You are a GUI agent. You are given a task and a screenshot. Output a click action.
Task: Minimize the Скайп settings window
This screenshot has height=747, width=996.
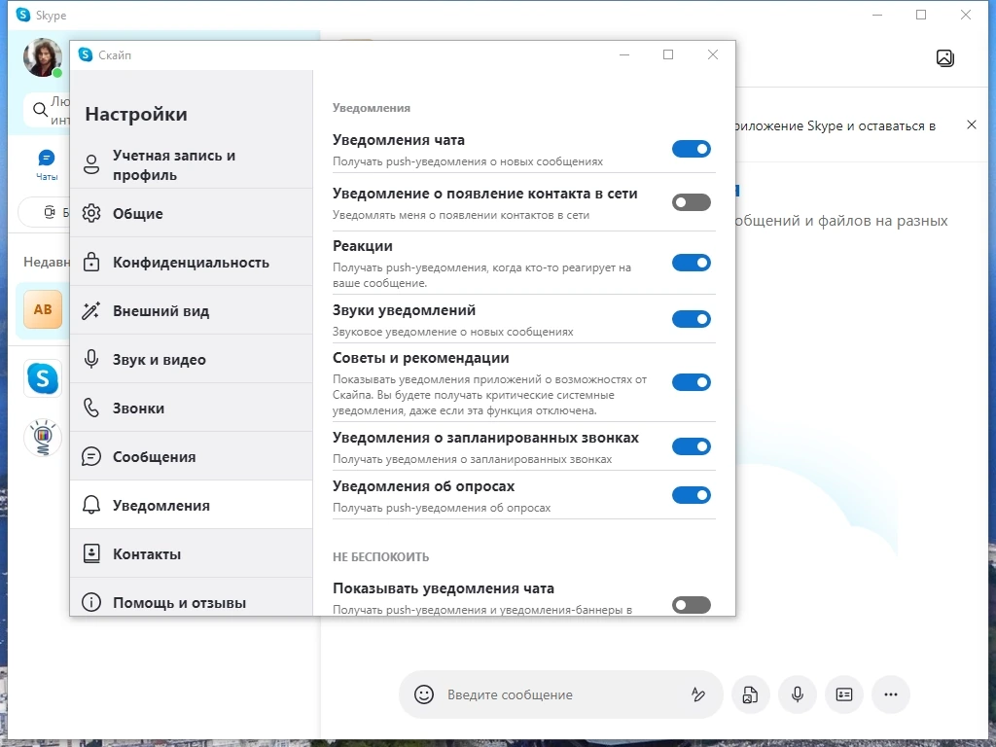(624, 54)
